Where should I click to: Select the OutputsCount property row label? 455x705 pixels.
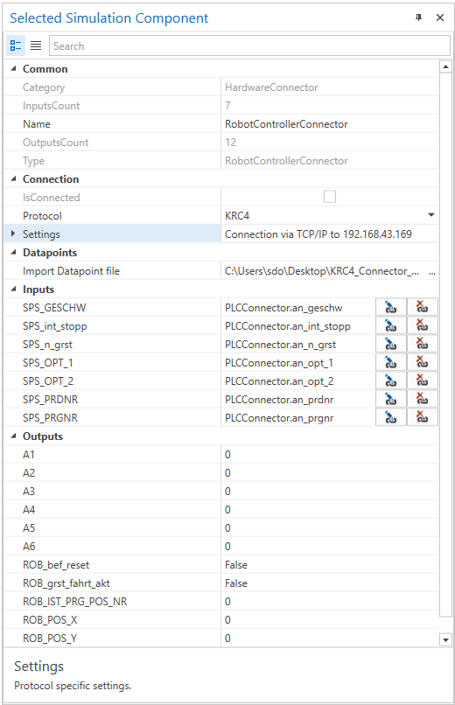pyautogui.click(x=56, y=143)
